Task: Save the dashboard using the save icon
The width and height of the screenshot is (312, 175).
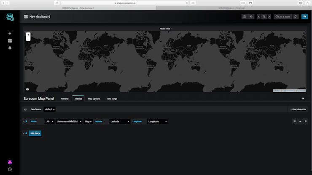Action: point(245,16)
